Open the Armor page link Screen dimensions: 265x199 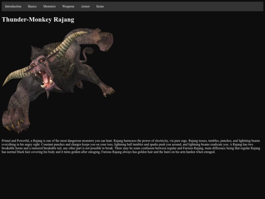click(x=85, y=6)
